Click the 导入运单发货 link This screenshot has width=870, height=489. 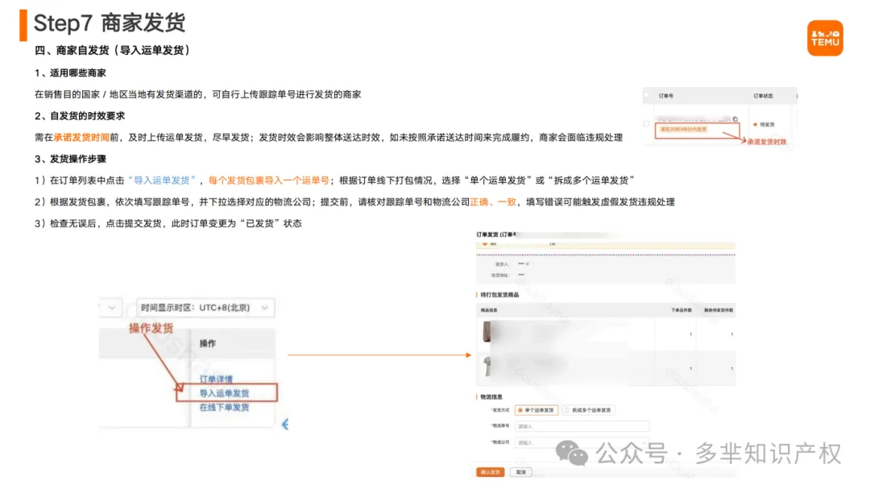point(224,393)
